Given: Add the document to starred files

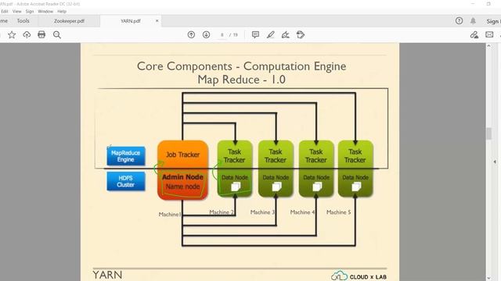Looking at the screenshot, I should 12,34.
